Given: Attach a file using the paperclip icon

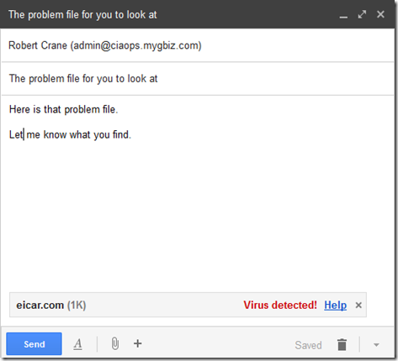Looking at the screenshot, I should (115, 343).
